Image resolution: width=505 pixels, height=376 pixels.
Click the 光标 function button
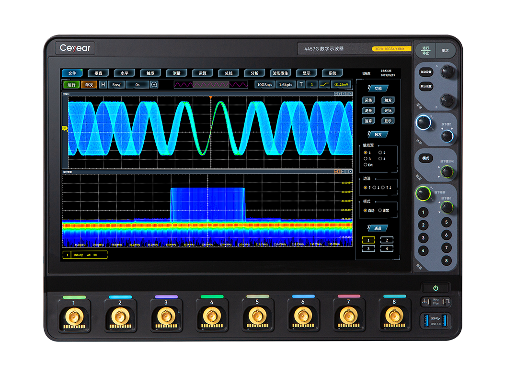click(388, 111)
